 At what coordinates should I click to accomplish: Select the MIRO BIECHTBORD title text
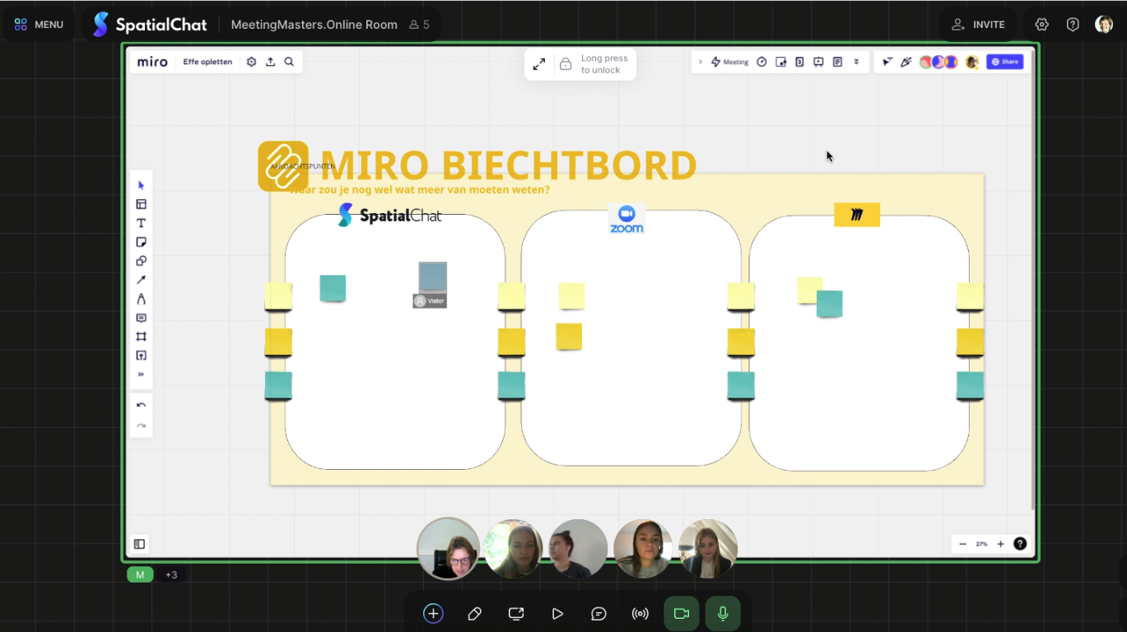coord(508,165)
